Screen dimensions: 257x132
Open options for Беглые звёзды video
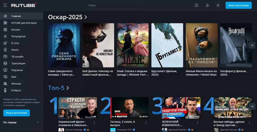(x=249, y=122)
